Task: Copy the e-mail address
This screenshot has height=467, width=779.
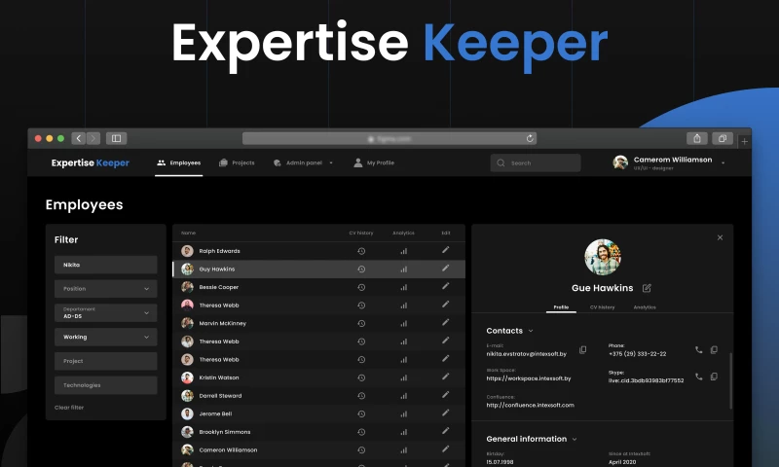Action: (x=582, y=350)
